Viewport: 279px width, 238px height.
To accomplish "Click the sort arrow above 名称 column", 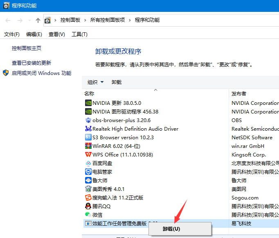I will tap(156, 90).
